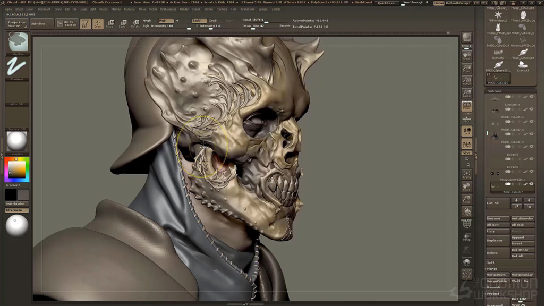Viewport: 544px width, 306px height.
Task: Open the Alpha Off selector
Action: 17,93
